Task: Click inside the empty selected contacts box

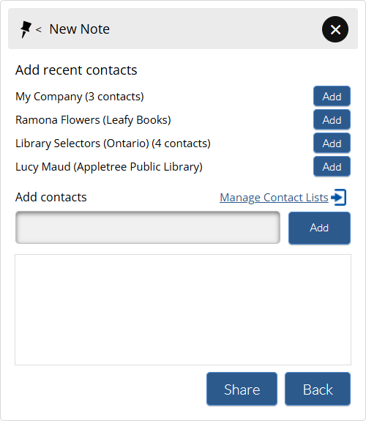Action: (183, 310)
